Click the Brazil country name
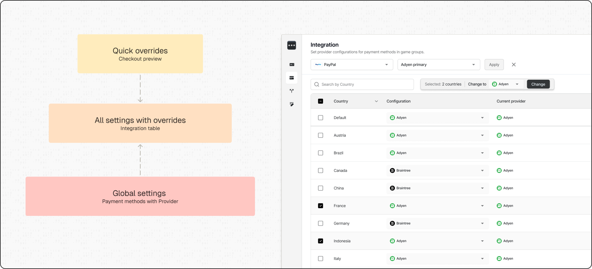Viewport: 592px width, 269px height. click(338, 153)
